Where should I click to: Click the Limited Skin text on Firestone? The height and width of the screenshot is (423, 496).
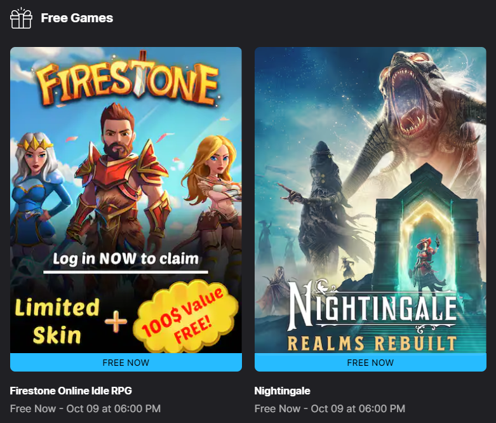57,321
